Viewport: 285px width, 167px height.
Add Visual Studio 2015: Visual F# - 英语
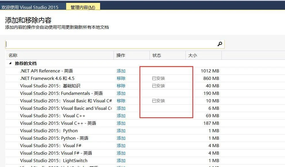121,153
